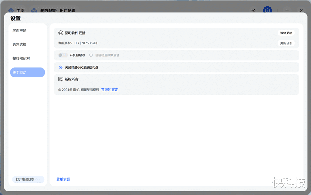Select 关闭时最小化至系统托盘 radio button

point(61,67)
